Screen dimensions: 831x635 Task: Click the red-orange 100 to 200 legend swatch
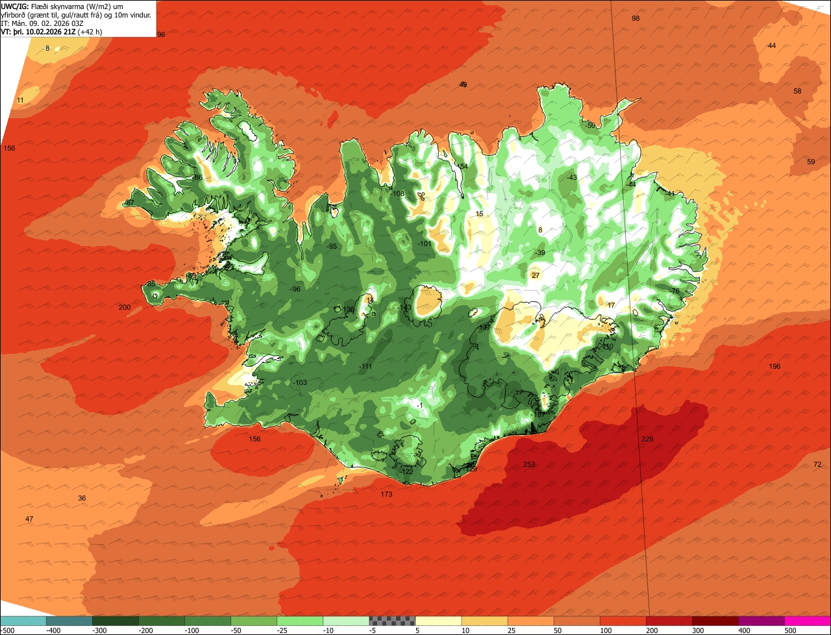coord(623,621)
